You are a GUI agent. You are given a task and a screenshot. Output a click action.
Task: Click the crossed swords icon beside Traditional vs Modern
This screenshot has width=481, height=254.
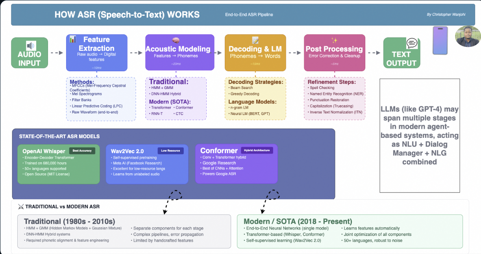coord(21,207)
